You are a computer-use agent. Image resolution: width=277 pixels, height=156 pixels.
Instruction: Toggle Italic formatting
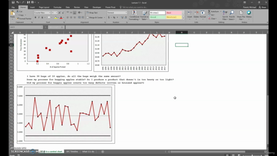point(39,17)
